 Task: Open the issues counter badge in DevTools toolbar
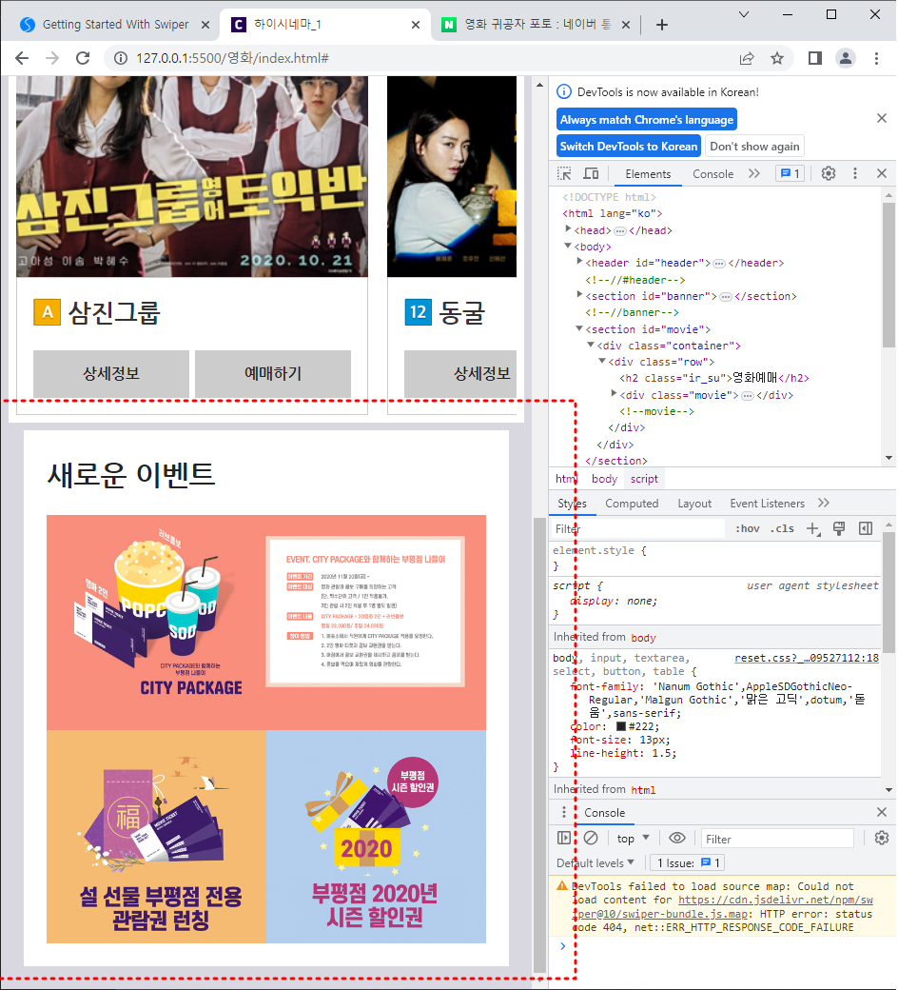(x=791, y=173)
